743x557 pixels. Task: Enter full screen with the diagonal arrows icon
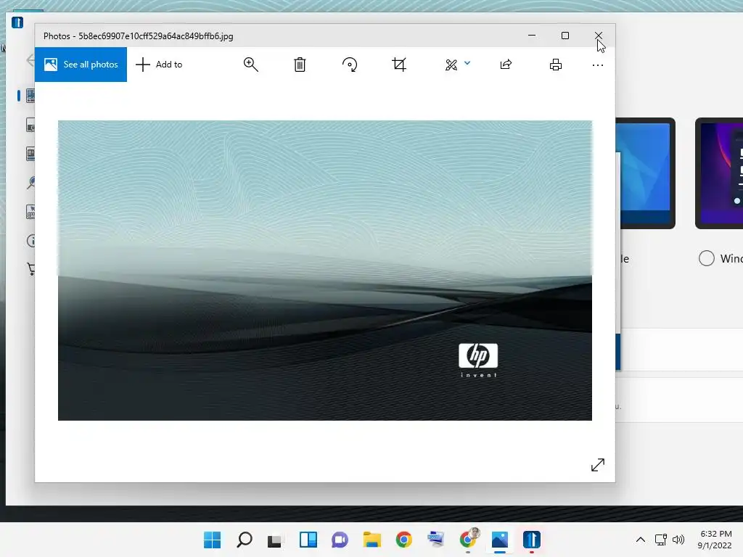pyautogui.click(x=598, y=465)
